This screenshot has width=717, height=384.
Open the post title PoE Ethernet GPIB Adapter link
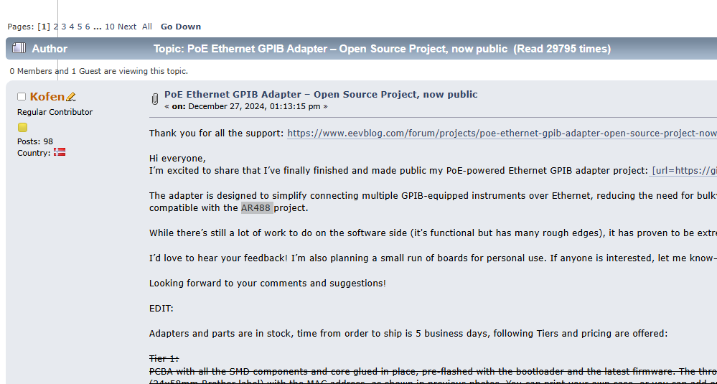(321, 94)
